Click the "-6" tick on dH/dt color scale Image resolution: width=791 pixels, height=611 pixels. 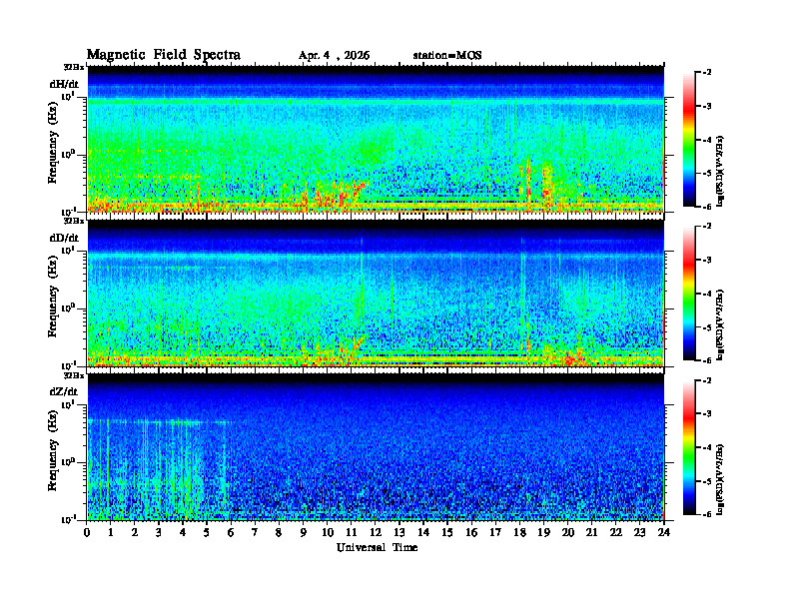(x=707, y=207)
